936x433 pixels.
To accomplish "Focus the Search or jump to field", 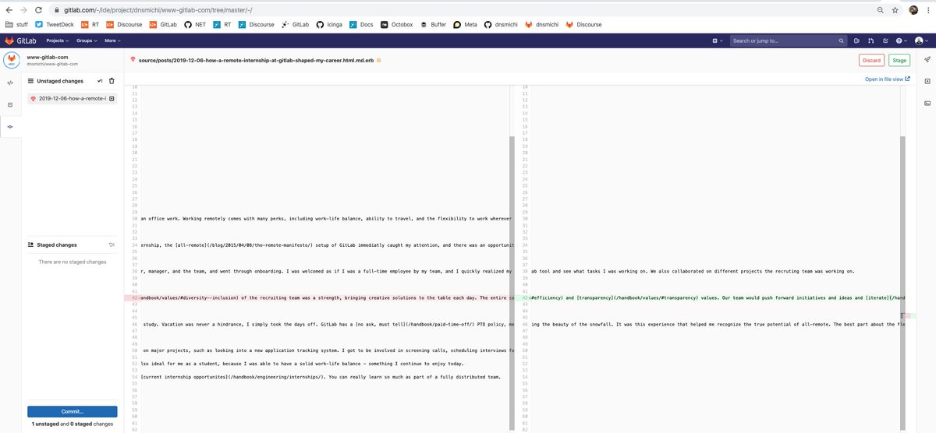I will pos(789,40).
